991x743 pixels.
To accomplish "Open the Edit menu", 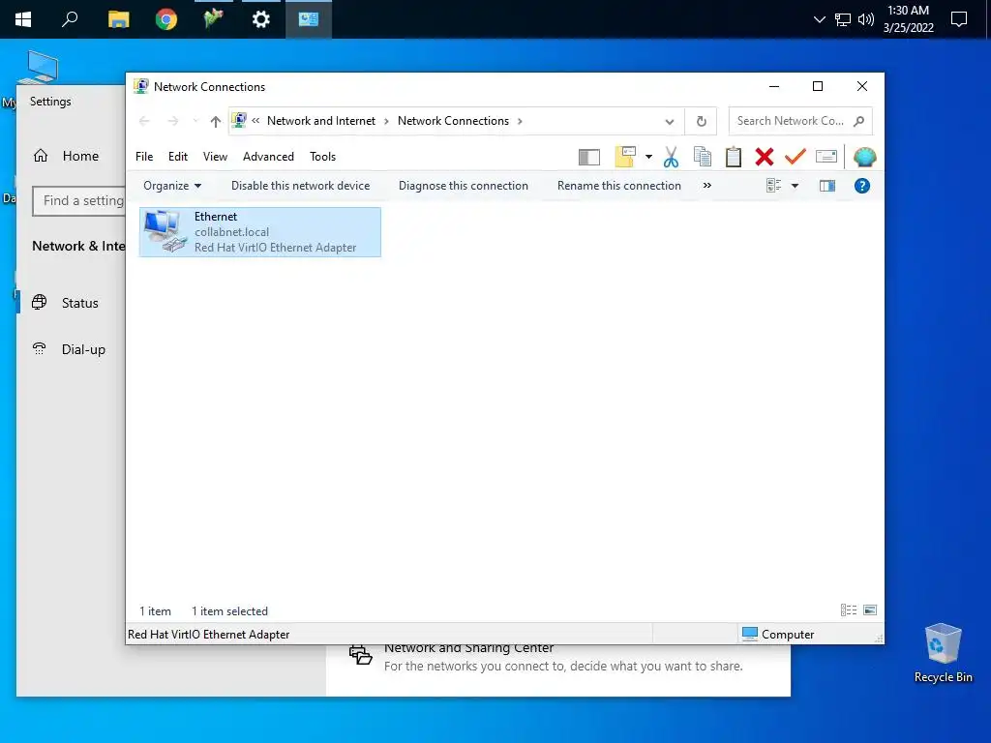I will pos(178,157).
